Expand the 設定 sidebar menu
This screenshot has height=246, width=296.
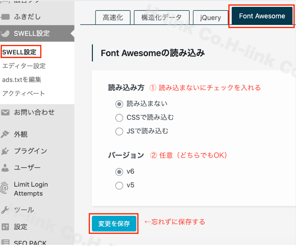pos(20,227)
